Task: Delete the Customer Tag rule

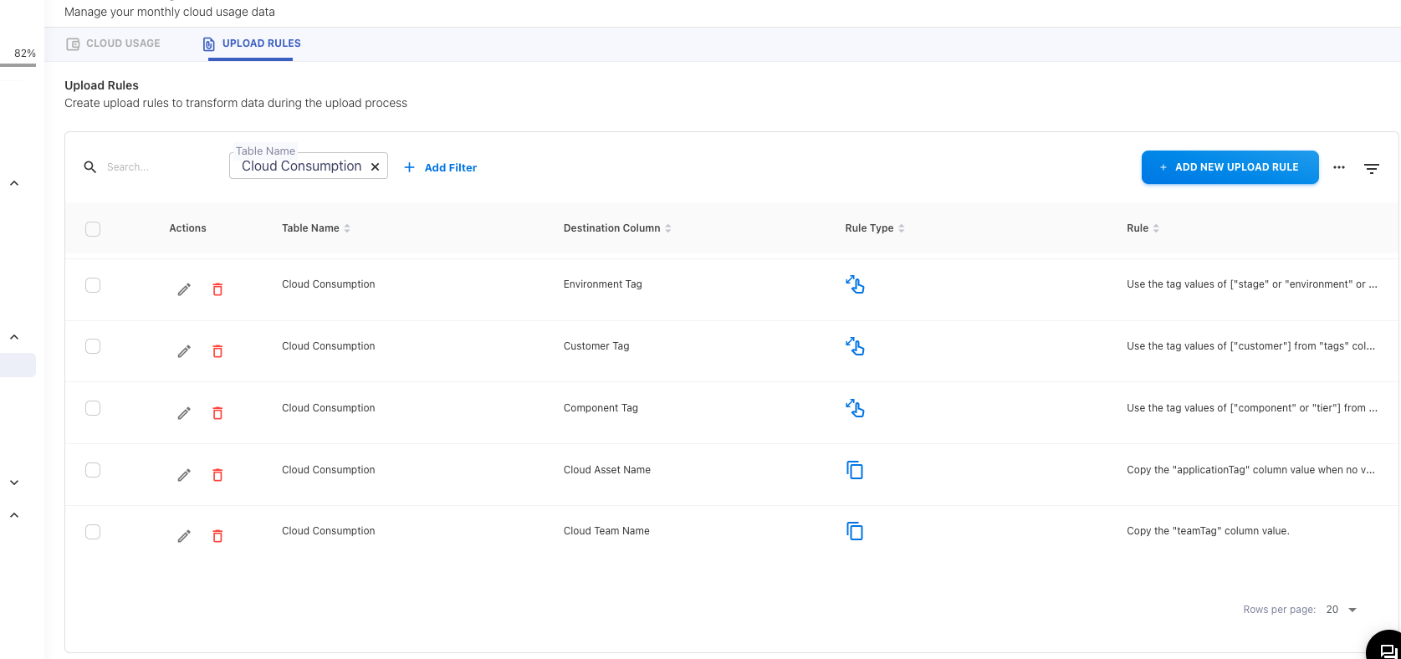Action: coord(217,351)
